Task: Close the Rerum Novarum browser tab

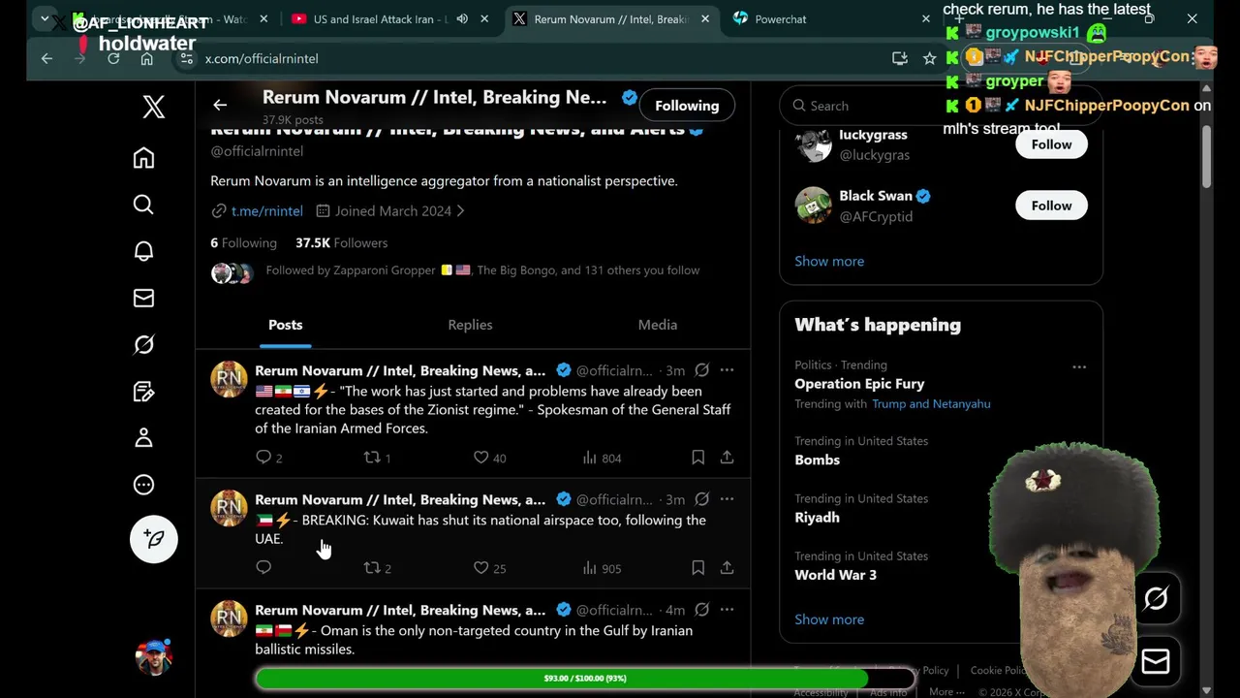Action: [705, 18]
